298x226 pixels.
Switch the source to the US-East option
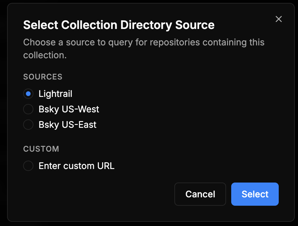[x=28, y=125]
